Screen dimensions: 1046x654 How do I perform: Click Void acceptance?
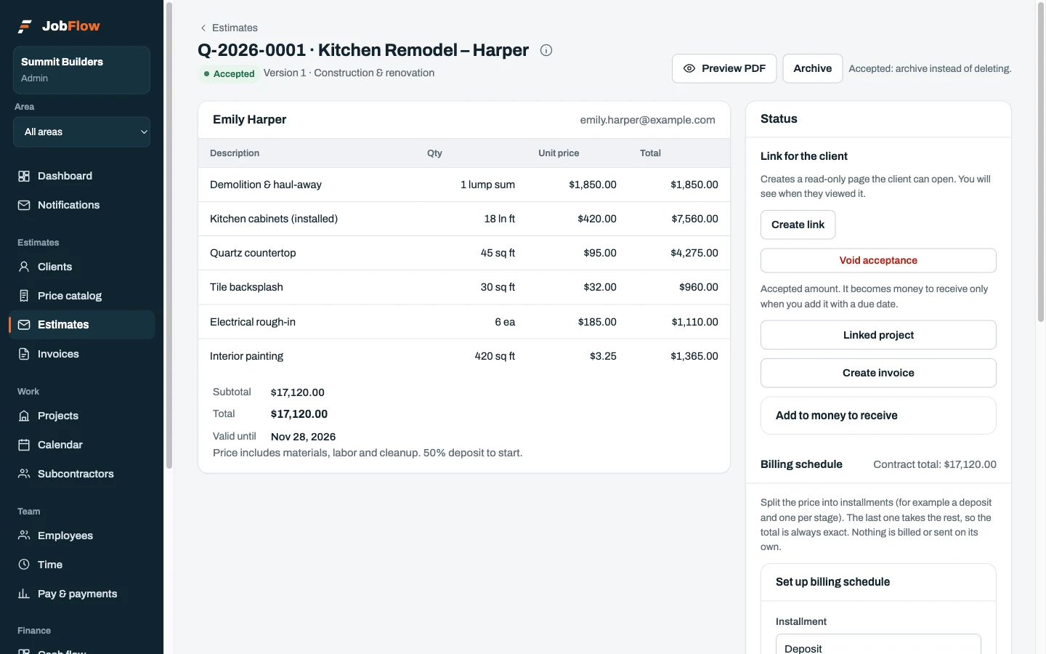pos(878,260)
